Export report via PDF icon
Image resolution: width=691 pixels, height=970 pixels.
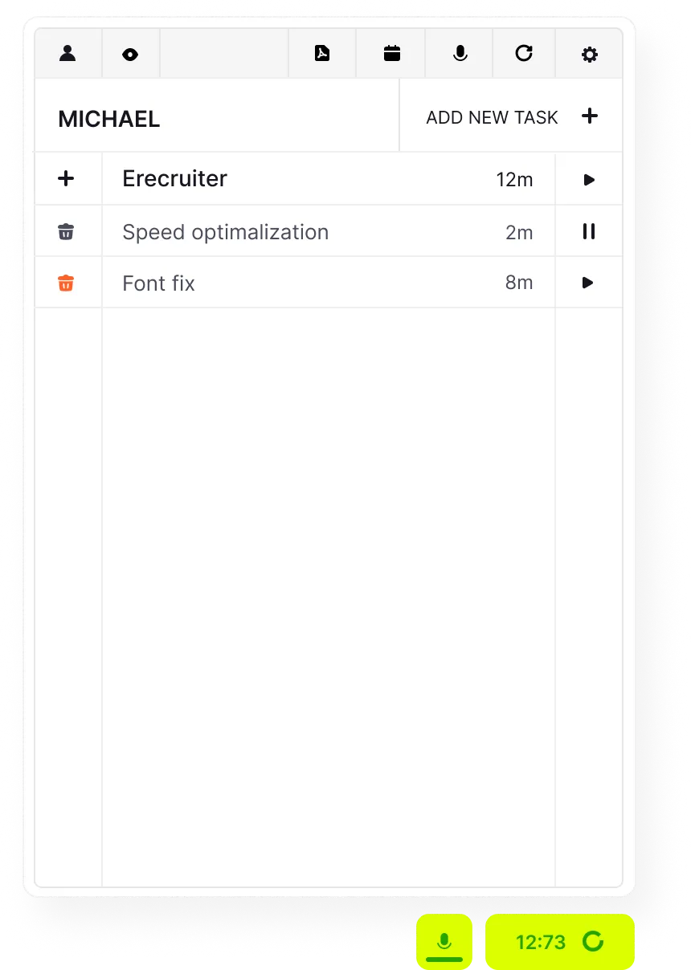point(322,54)
